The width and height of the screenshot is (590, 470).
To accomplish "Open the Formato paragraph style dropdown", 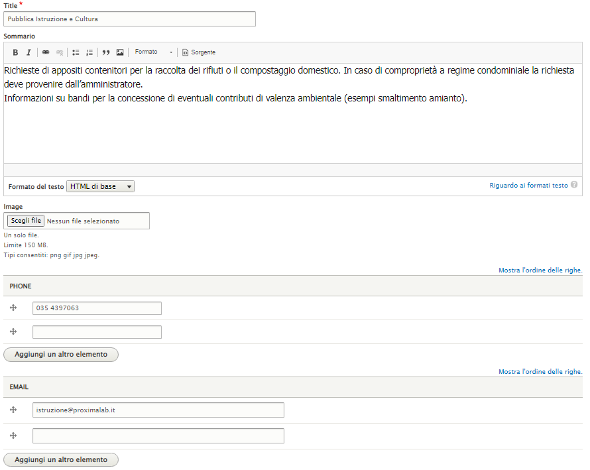I will (x=153, y=52).
